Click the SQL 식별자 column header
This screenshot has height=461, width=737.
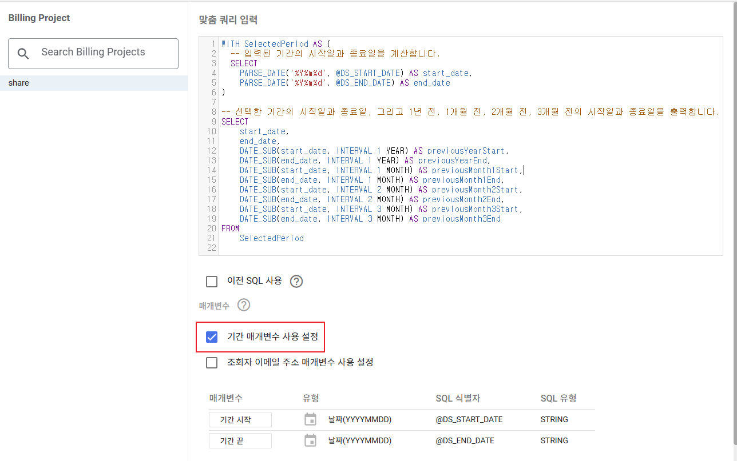[458, 398]
